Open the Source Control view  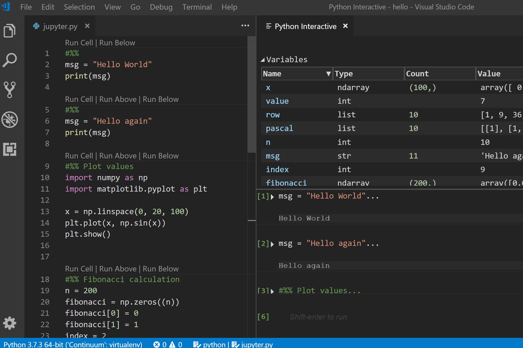(x=9, y=90)
